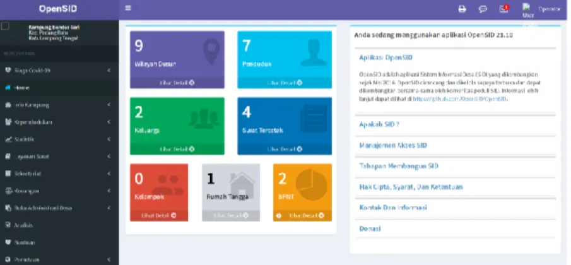Click the Bantuan heart icon in the sidebar

(x=8, y=242)
